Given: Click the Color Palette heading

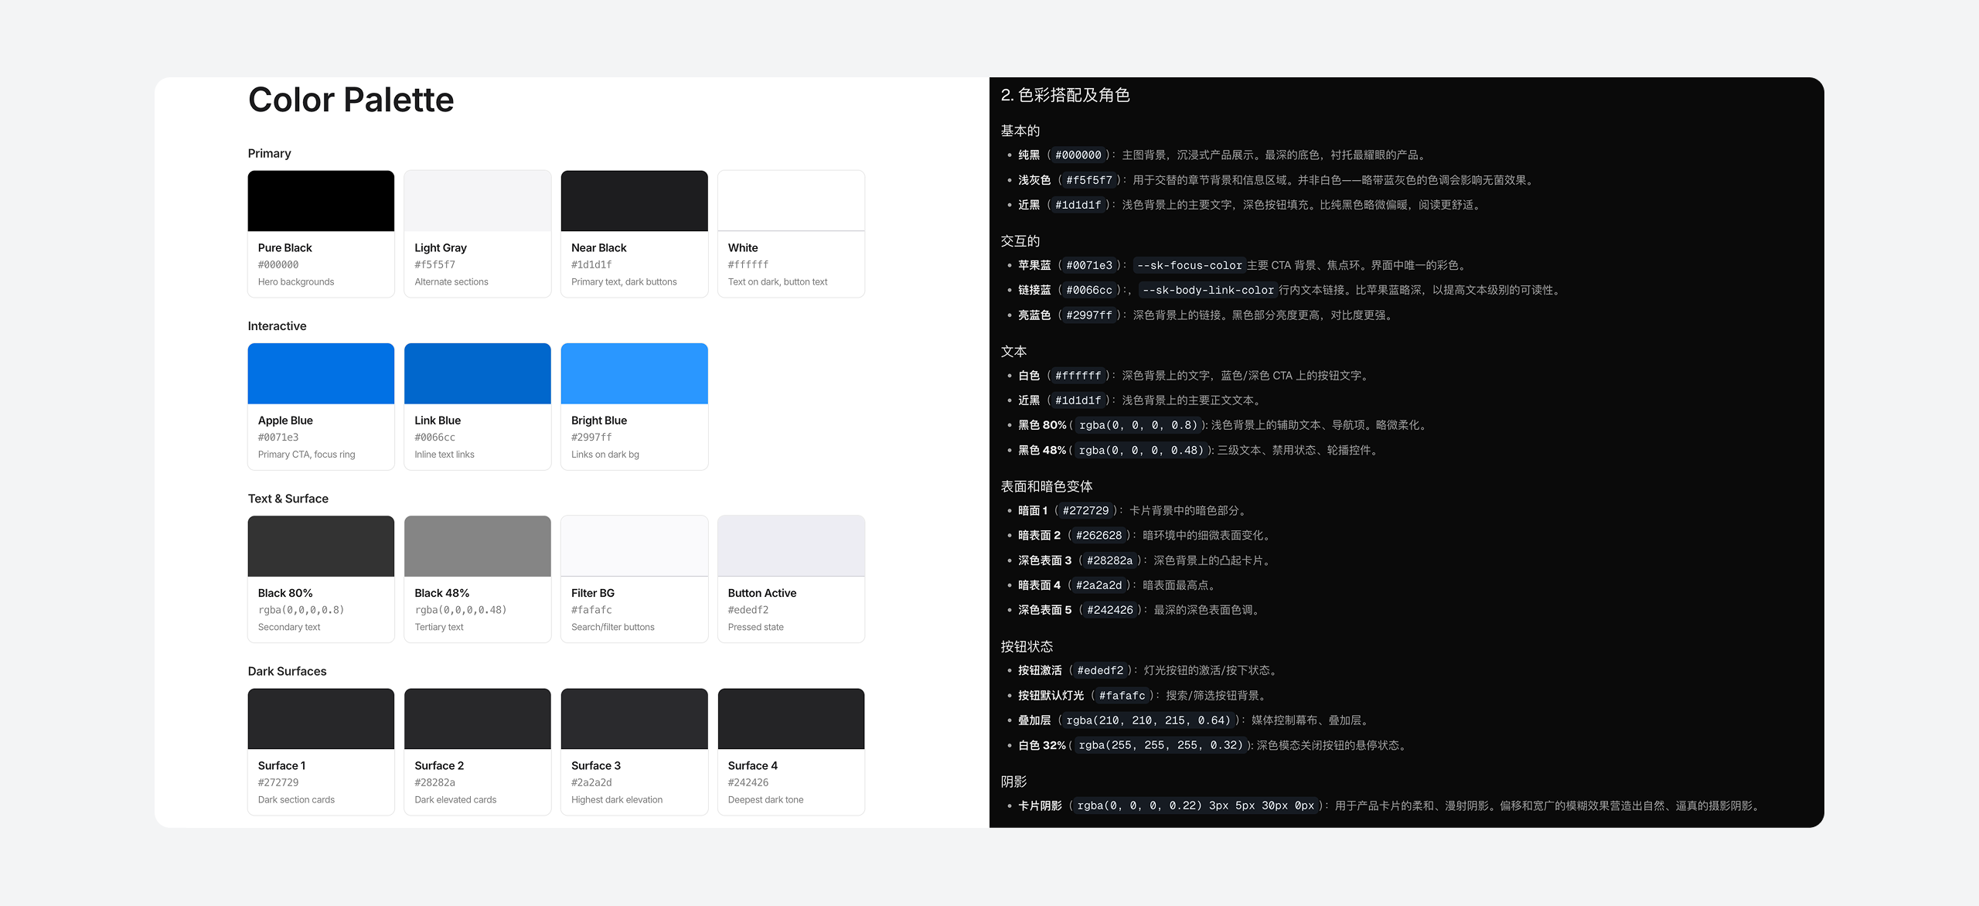Looking at the screenshot, I should [351, 100].
